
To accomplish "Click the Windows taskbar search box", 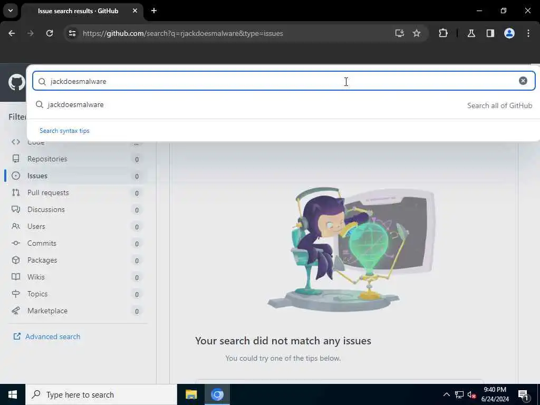I will 101,394.
